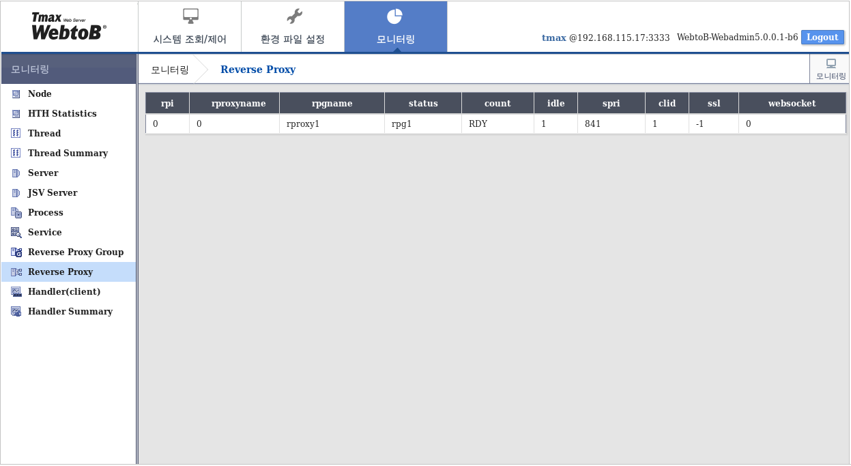Click the Logout button
Viewport: 851px width, 466px height.
[x=822, y=37]
